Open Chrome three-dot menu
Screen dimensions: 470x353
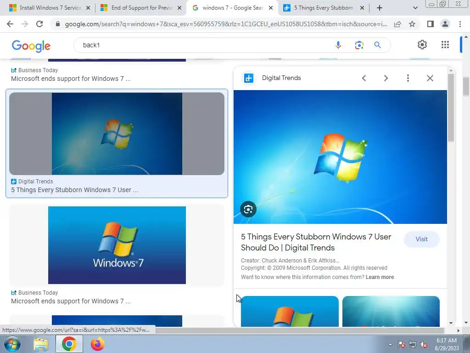coord(460,24)
